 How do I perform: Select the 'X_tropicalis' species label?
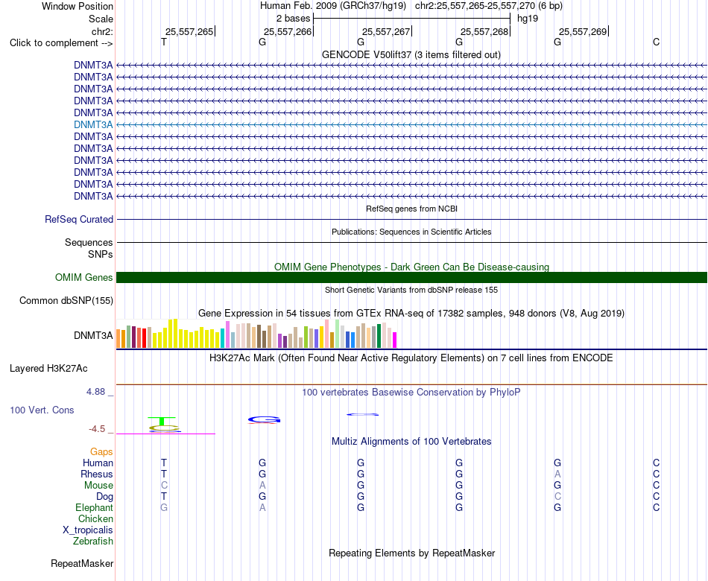88,530
